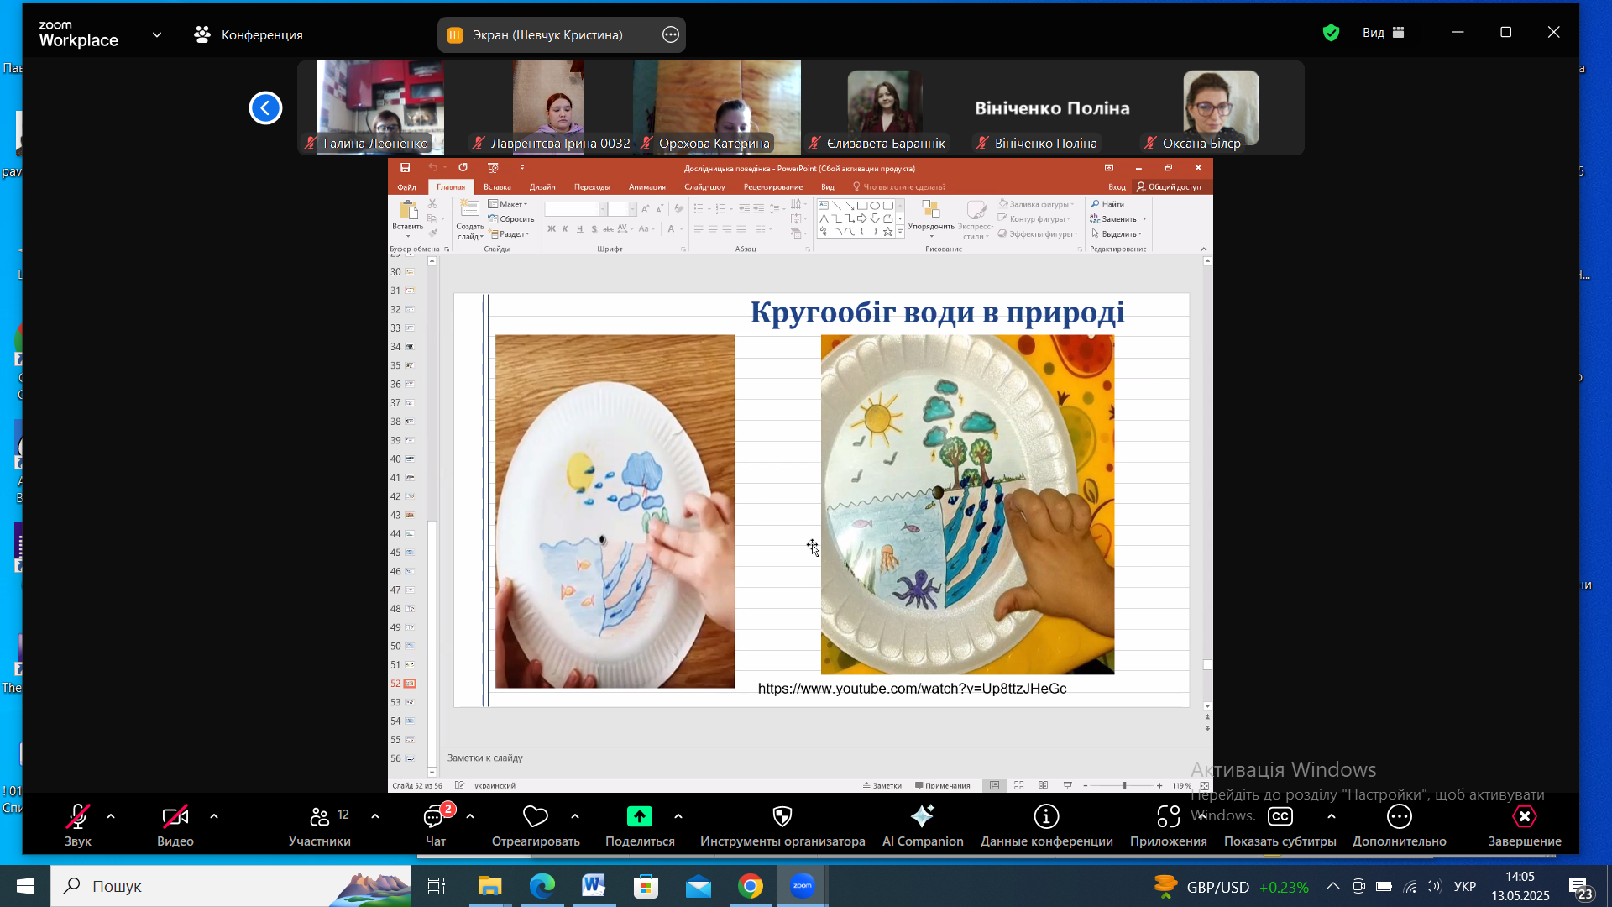Adjust the PowerPoint zoom slider
The image size is (1612, 907).
[x=1124, y=786]
